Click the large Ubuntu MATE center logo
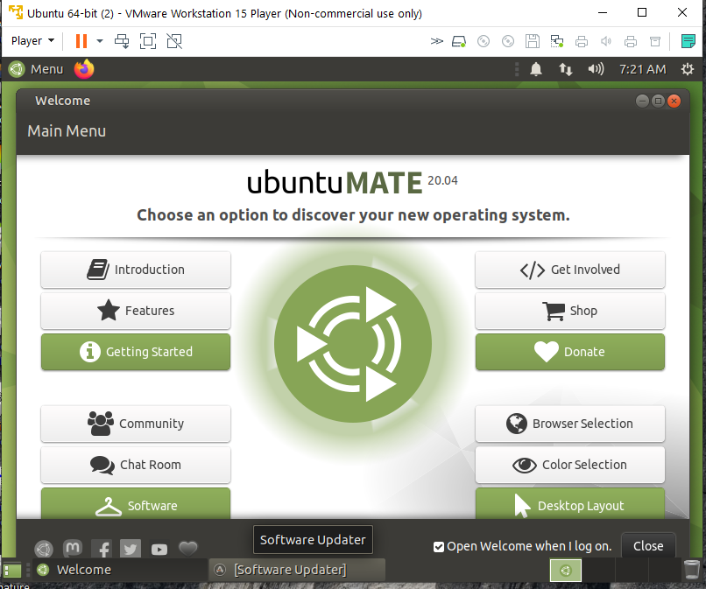This screenshot has width=706, height=589. [x=353, y=344]
